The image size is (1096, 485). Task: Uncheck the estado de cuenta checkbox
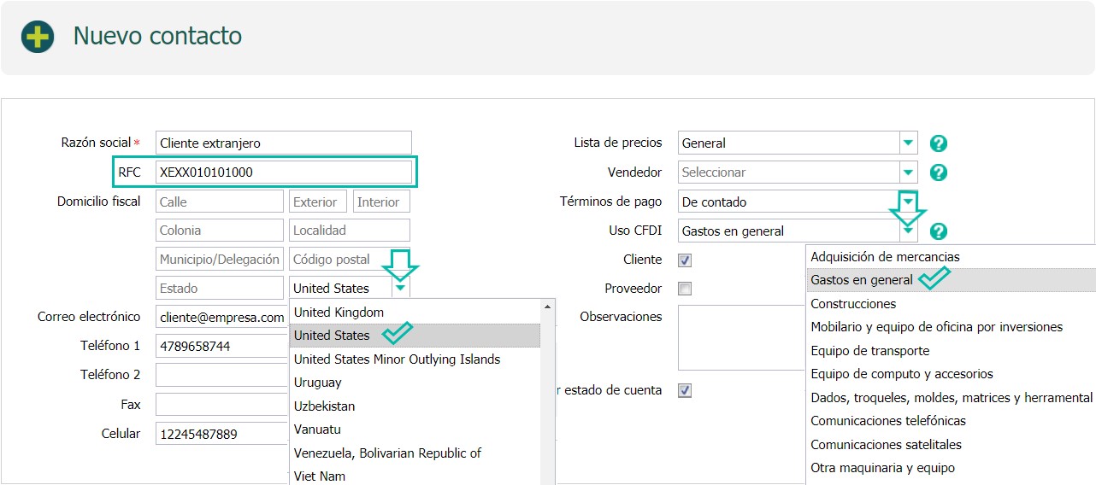tap(685, 390)
